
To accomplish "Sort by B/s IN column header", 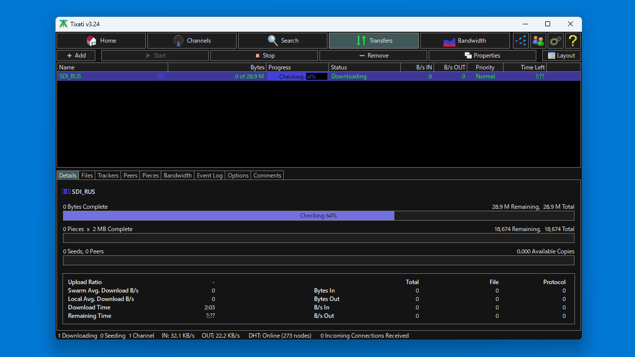I will [417, 67].
